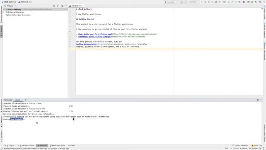
Task: Click the Git commit checkmark icon
Action: click(232, 2)
